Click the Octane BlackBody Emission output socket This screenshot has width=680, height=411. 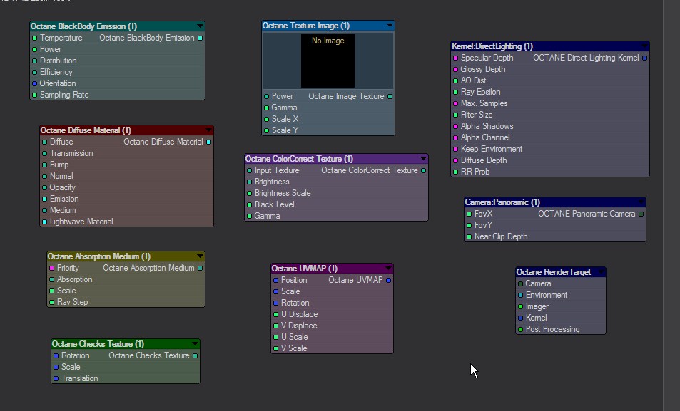pyautogui.click(x=200, y=38)
